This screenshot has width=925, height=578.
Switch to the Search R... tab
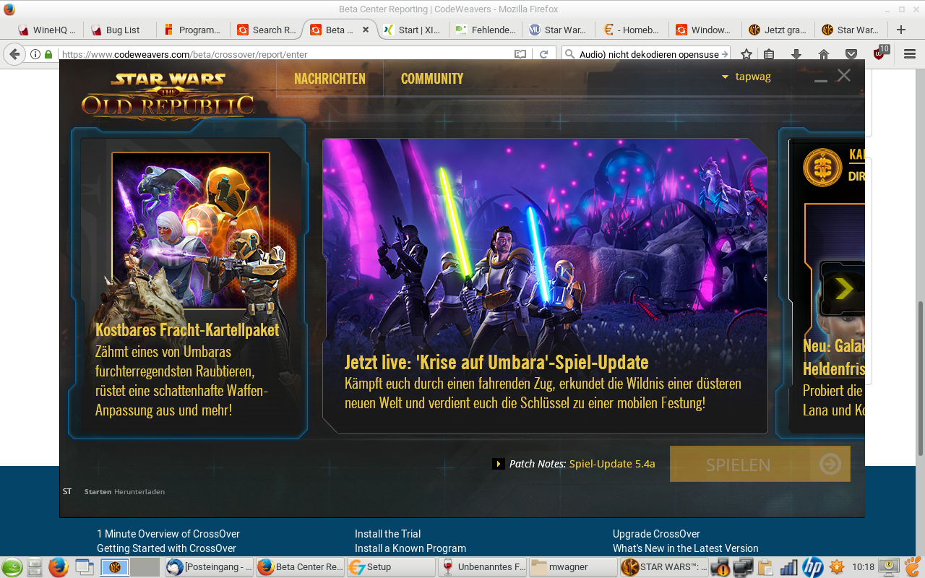point(266,30)
